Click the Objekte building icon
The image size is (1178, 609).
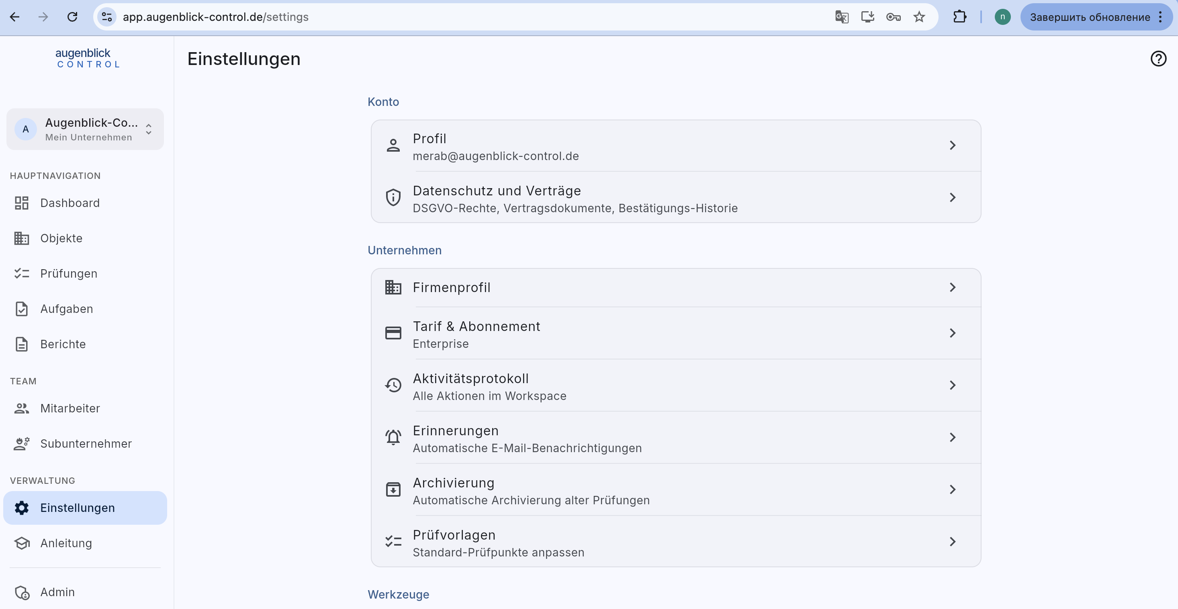(x=21, y=238)
